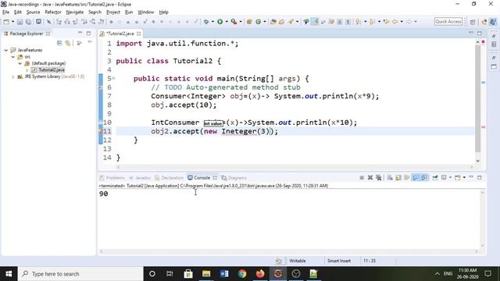
Task: Click error marker on line 11
Action: click(x=101, y=131)
